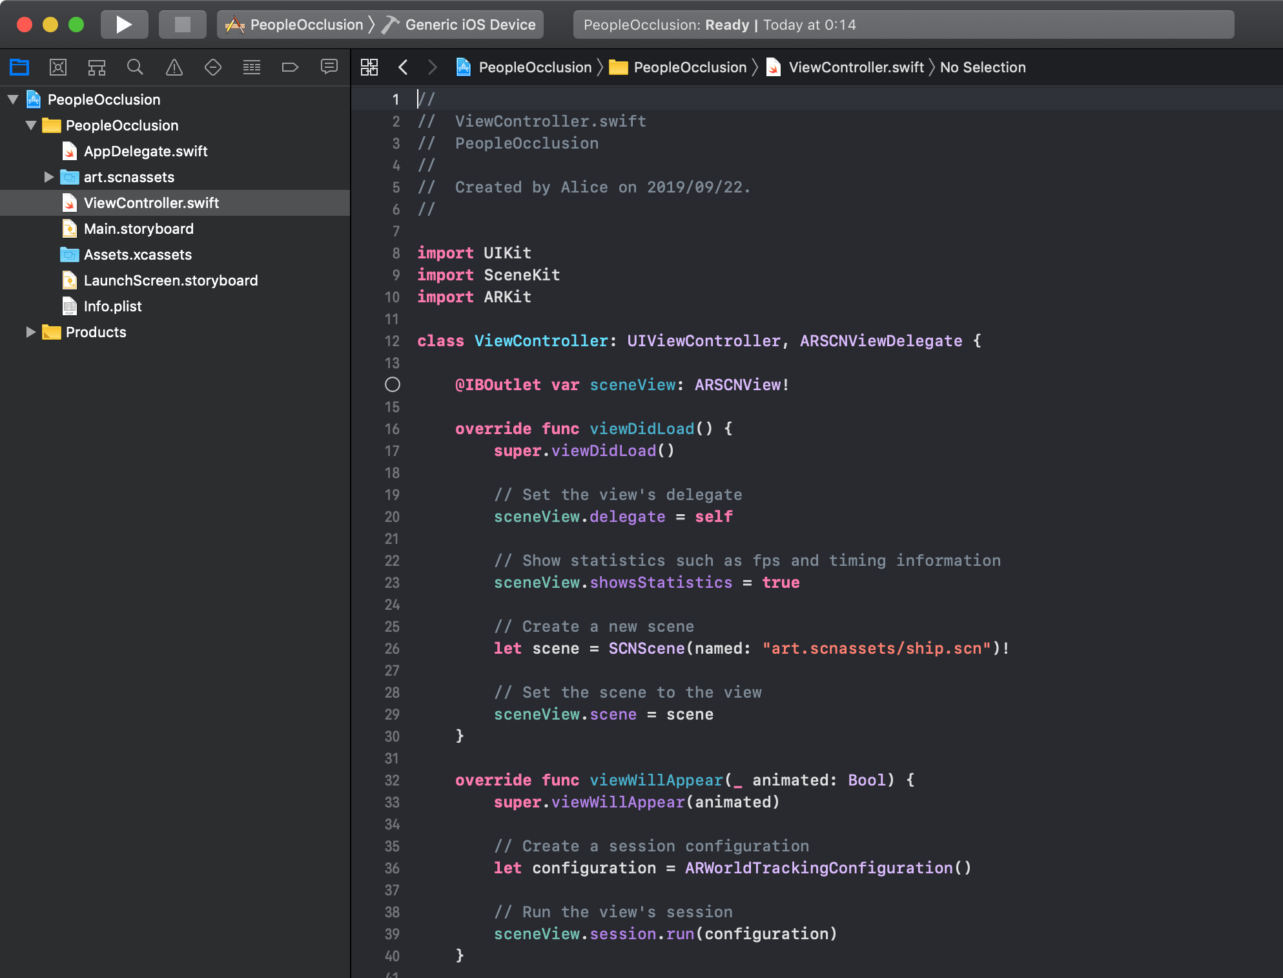Select AppDelegate.swift in navigator
The image size is (1283, 978).
145,151
